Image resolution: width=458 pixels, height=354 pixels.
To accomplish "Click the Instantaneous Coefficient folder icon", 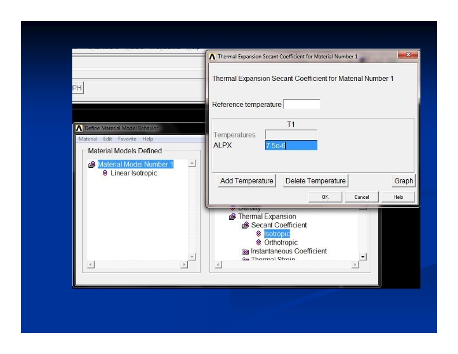I will click(x=246, y=252).
